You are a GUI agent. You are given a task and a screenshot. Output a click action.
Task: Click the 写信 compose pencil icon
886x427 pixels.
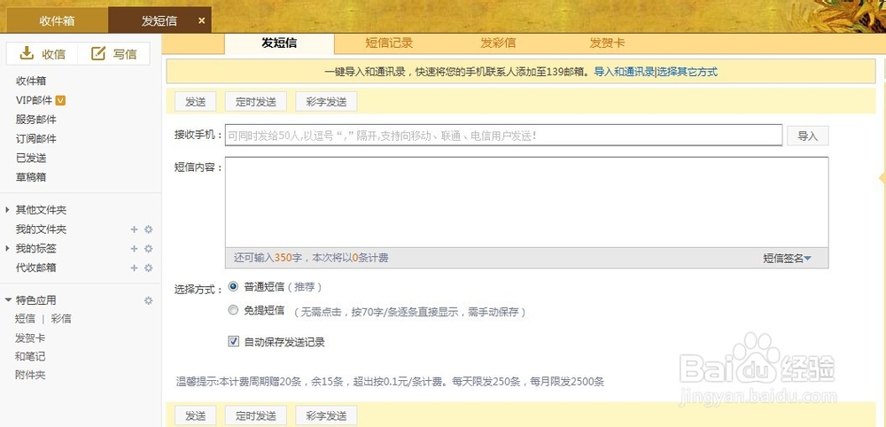98,53
